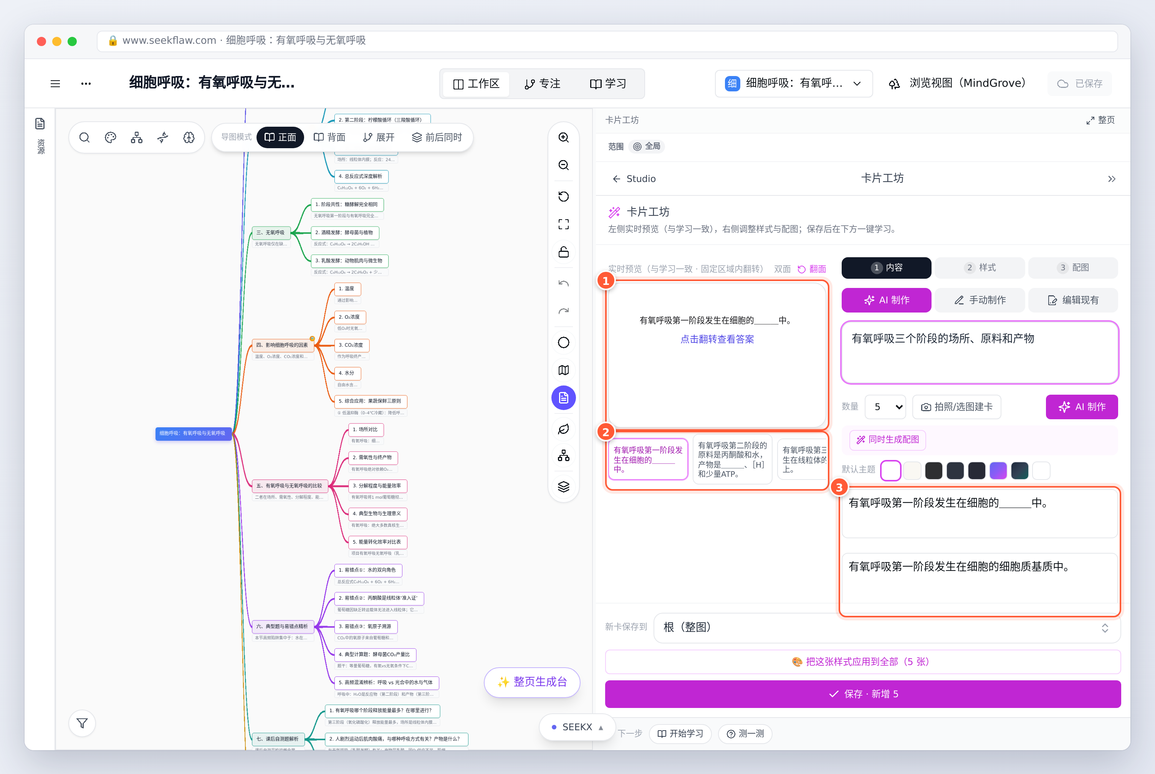Click the stacked layers icon

[x=564, y=487]
